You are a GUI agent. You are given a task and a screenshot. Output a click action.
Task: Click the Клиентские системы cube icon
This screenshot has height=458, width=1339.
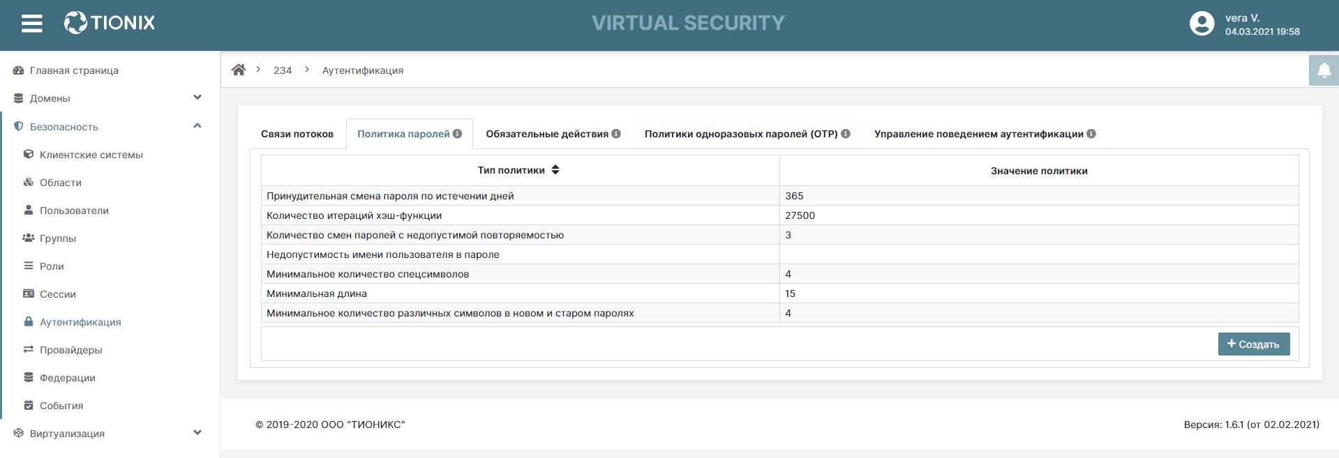tap(29, 154)
